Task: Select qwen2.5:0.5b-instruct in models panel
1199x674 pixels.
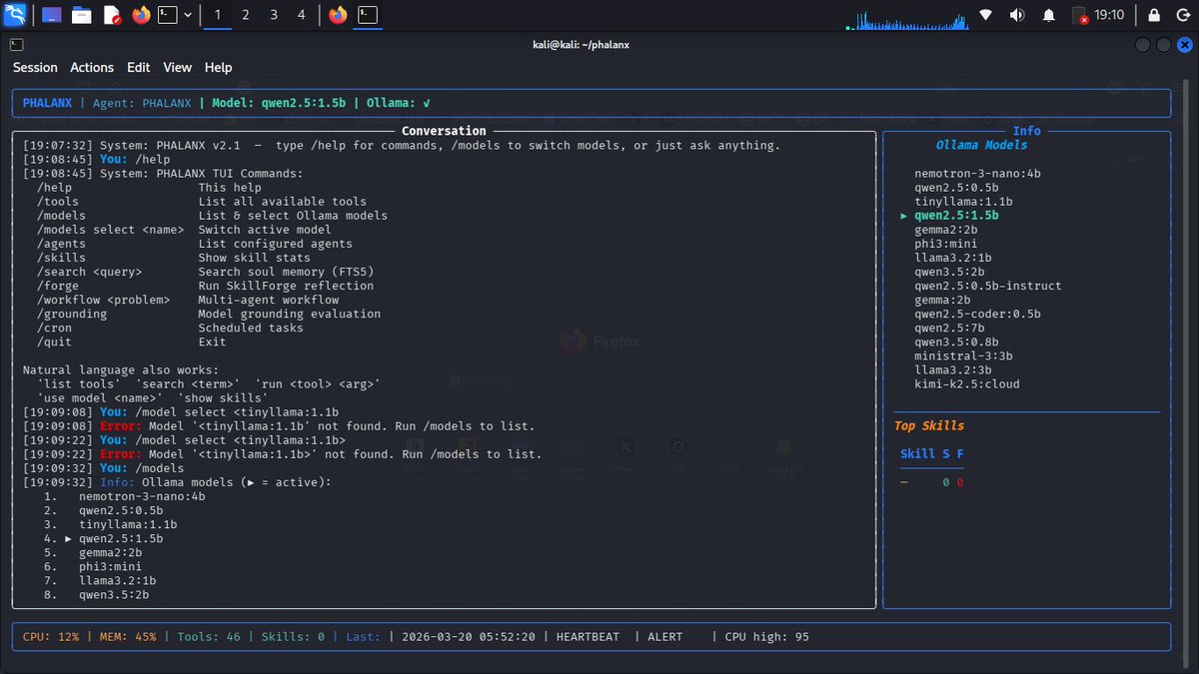Action: point(988,286)
